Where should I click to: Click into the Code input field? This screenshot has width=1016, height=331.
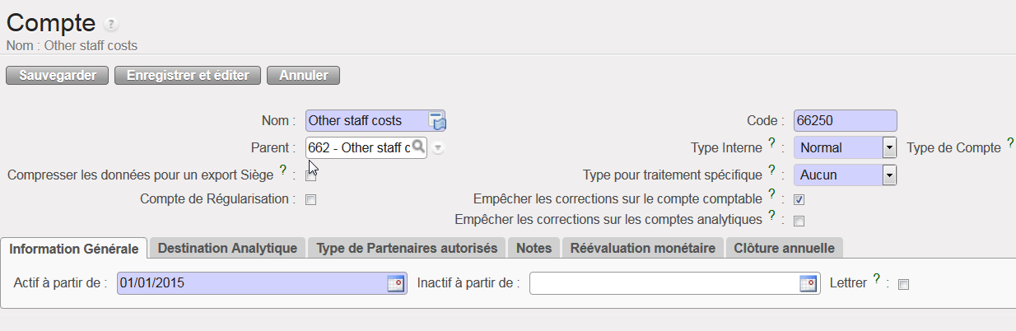(x=845, y=121)
